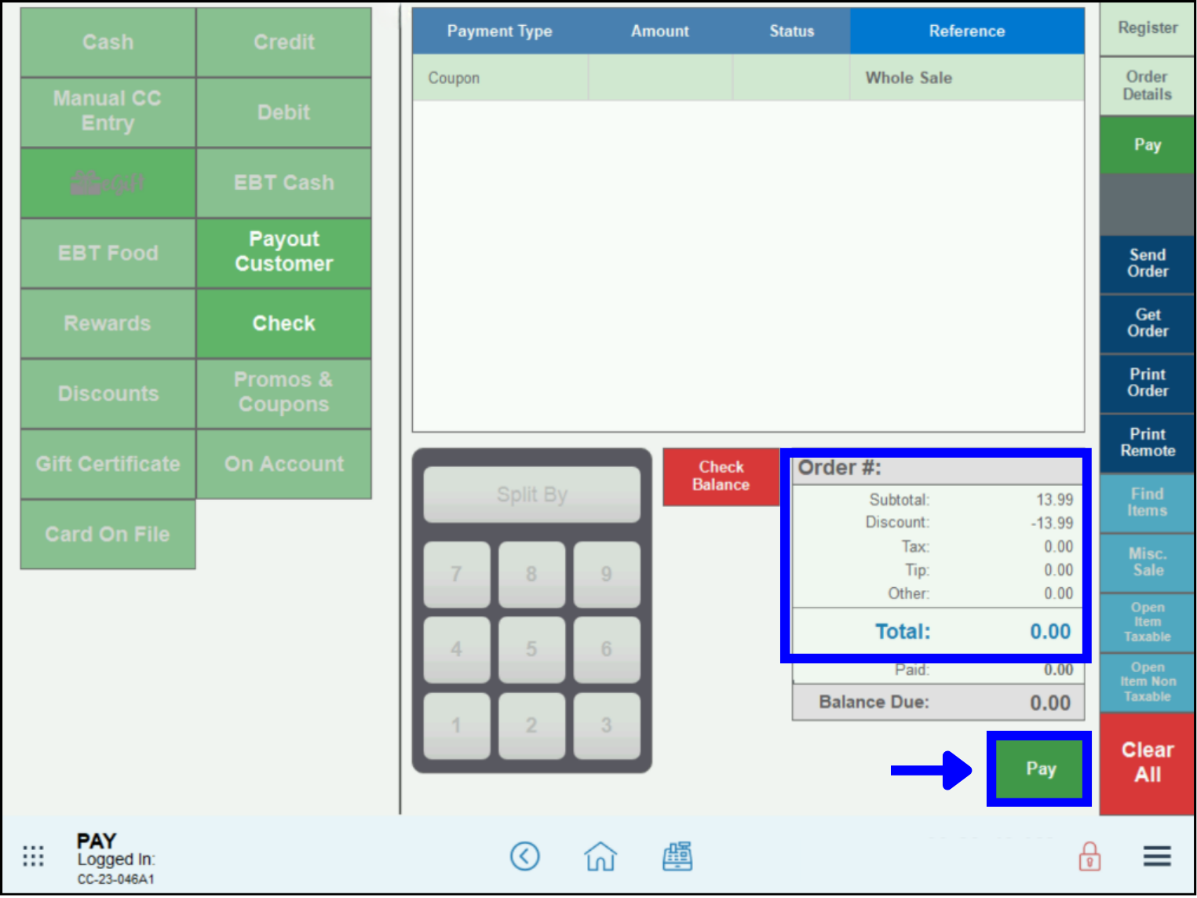Choose Credit payment type
Image resolution: width=1197 pixels, height=898 pixels.
[x=284, y=42]
